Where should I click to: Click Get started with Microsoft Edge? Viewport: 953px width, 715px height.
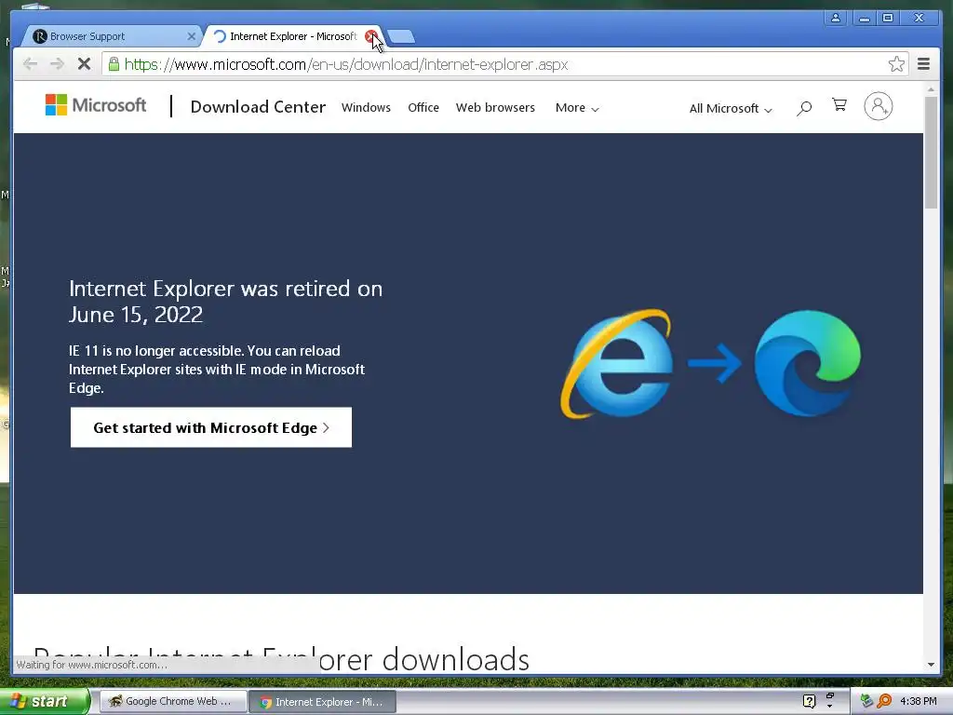click(x=211, y=427)
